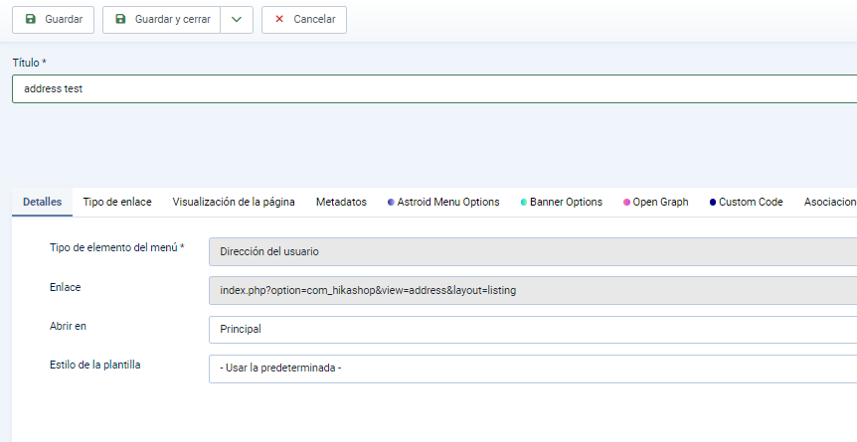This screenshot has height=442, width=857.
Task: Click the disk icon on Guardar y cerrar
Action: (120, 20)
